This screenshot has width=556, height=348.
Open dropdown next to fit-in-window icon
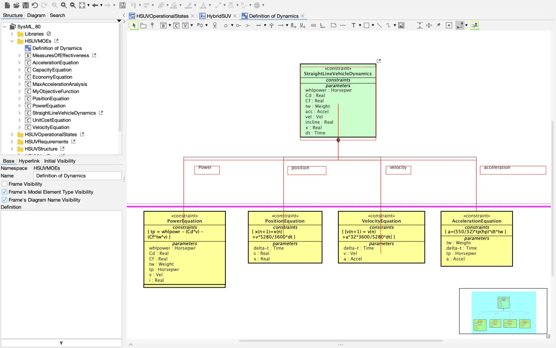pos(88,5)
